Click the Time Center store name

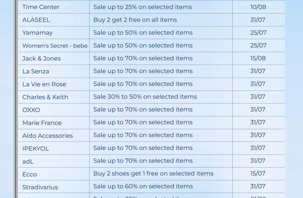point(41,7)
